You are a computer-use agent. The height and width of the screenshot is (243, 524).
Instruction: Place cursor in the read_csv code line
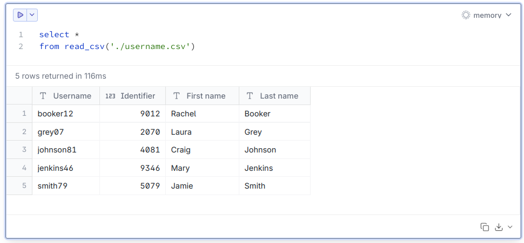pyautogui.click(x=117, y=46)
